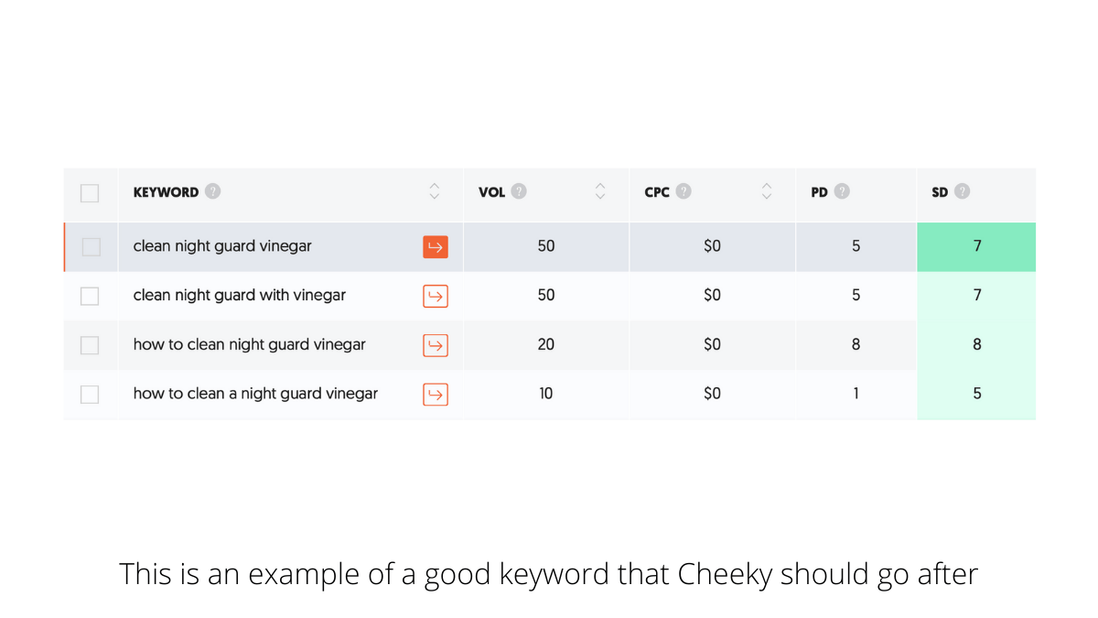The image size is (1098, 618).
Task: Click arrow icon for 'how to clean night guard vinegar'
Action: point(436,345)
